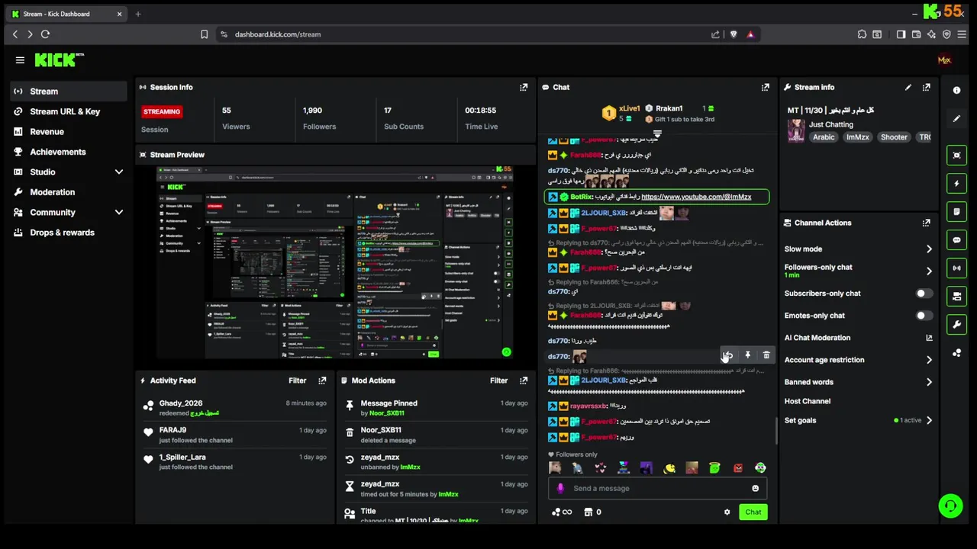The width and height of the screenshot is (977, 549).
Task: Toggle Subscribers-only chat switch
Action: 923,294
